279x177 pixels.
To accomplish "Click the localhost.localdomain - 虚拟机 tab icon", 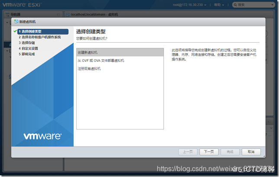I will (68, 15).
